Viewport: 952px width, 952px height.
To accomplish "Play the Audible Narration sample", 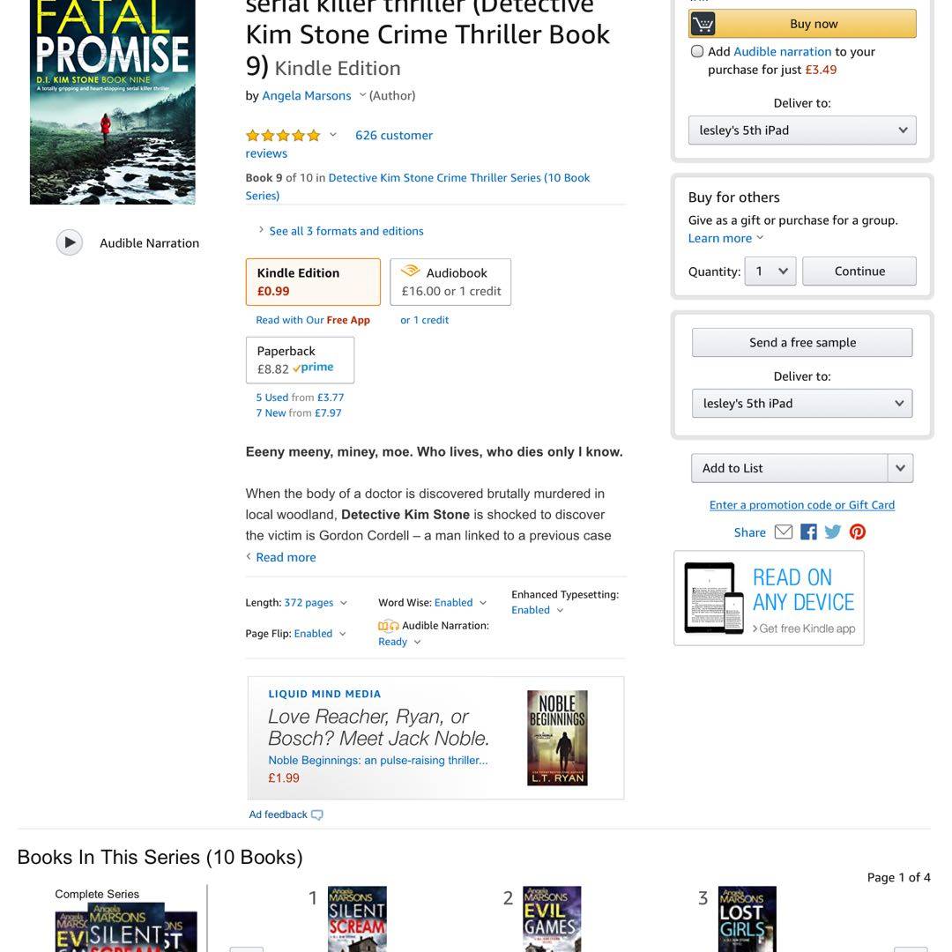I will (70, 242).
